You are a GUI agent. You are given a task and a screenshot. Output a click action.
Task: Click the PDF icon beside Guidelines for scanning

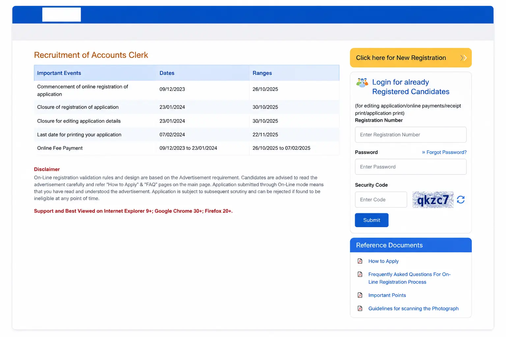(x=360, y=308)
